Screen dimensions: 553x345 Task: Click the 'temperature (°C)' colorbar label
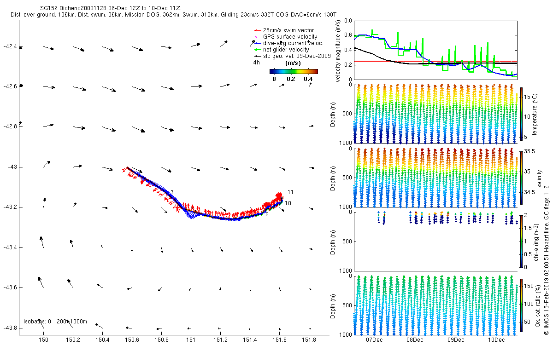click(535, 114)
